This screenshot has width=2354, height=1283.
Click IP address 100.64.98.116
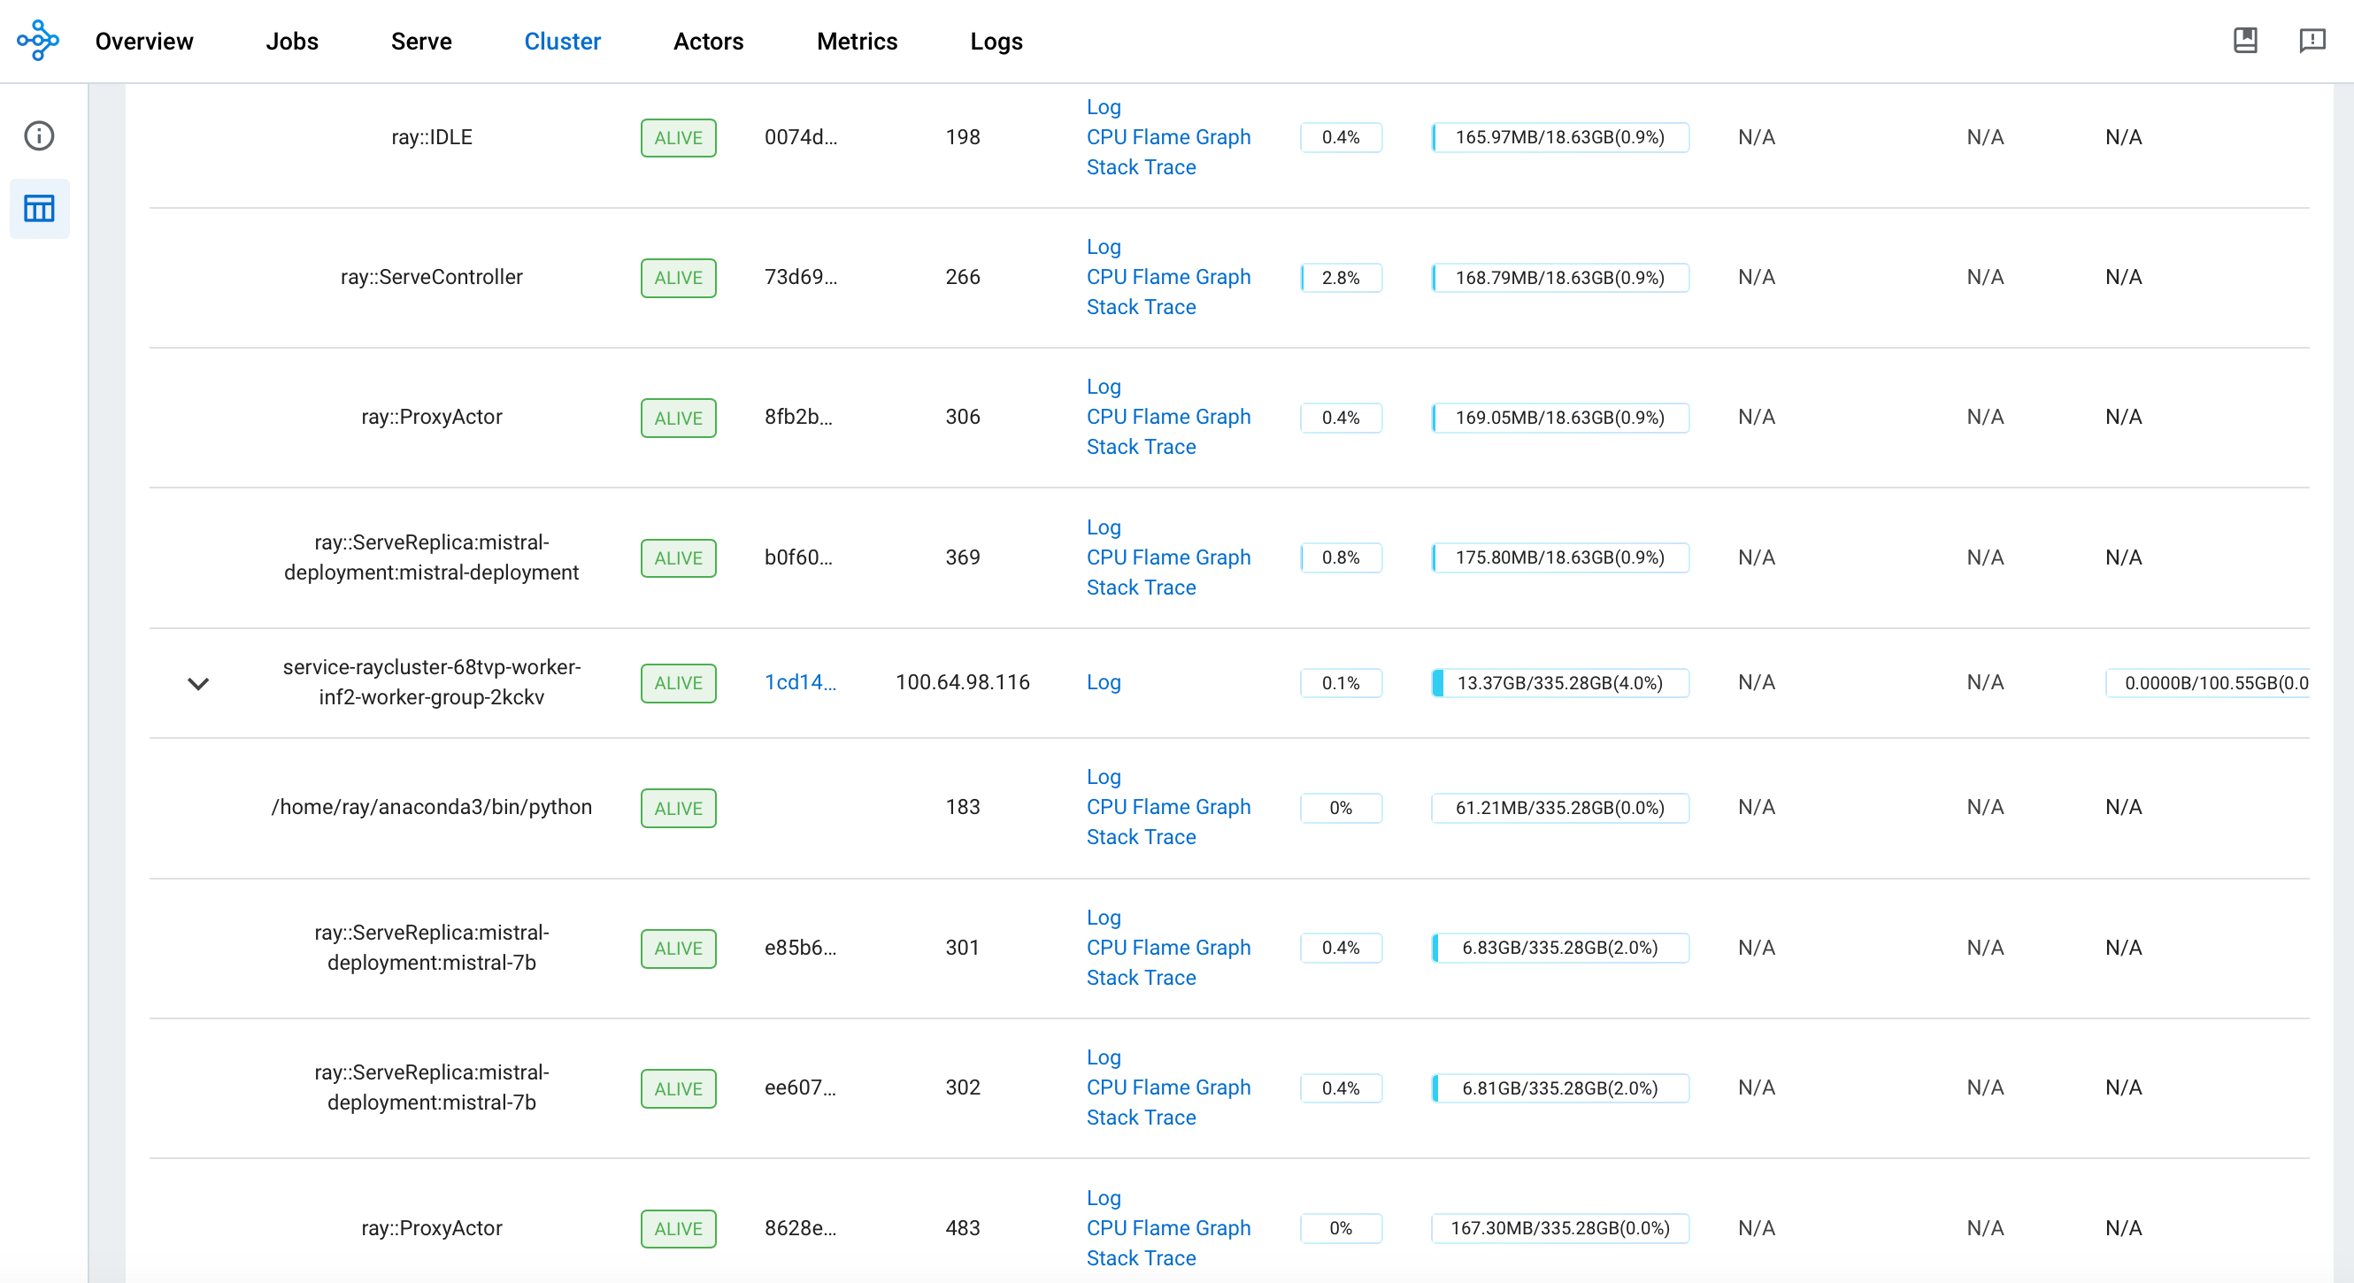point(962,682)
